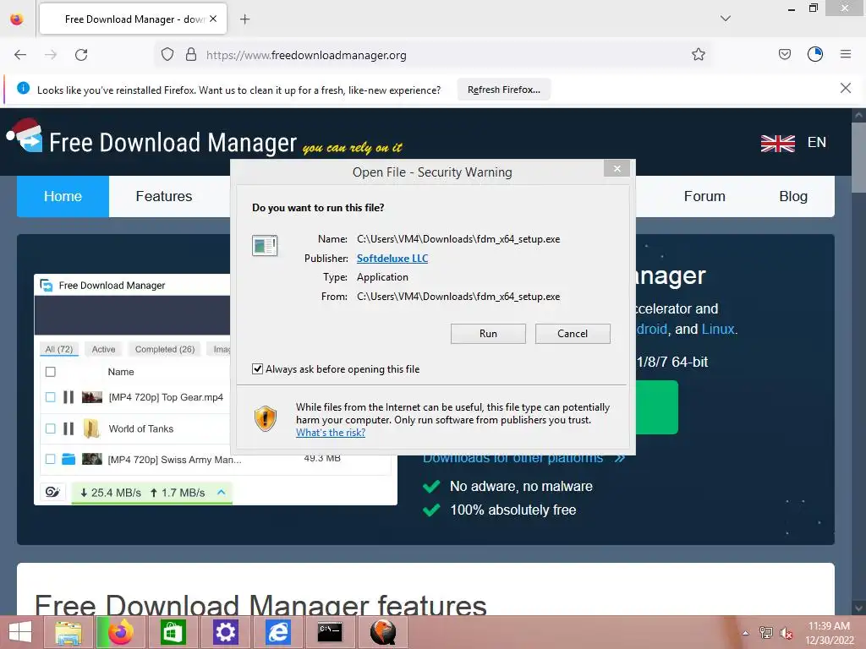The width and height of the screenshot is (866, 649).
Task: Click the browser forward arrow
Action: click(51, 55)
